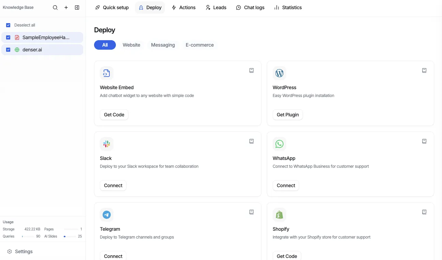Collapse the sidebar with the panel toggle icon
The height and width of the screenshot is (260, 442).
pos(77,7)
